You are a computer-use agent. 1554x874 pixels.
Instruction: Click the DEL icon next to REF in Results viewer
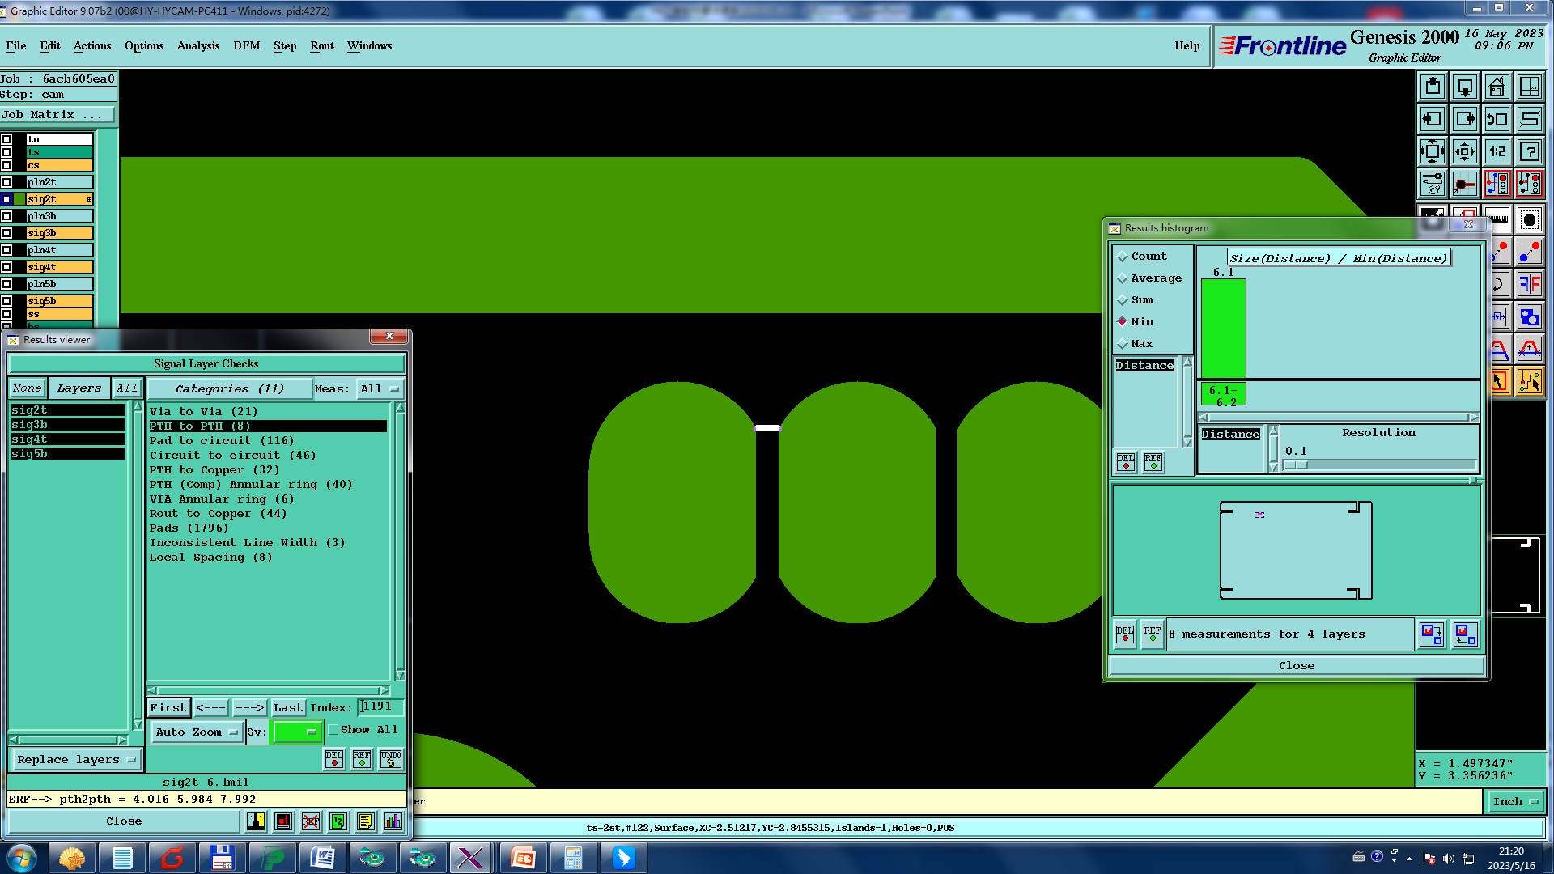pyautogui.click(x=334, y=759)
